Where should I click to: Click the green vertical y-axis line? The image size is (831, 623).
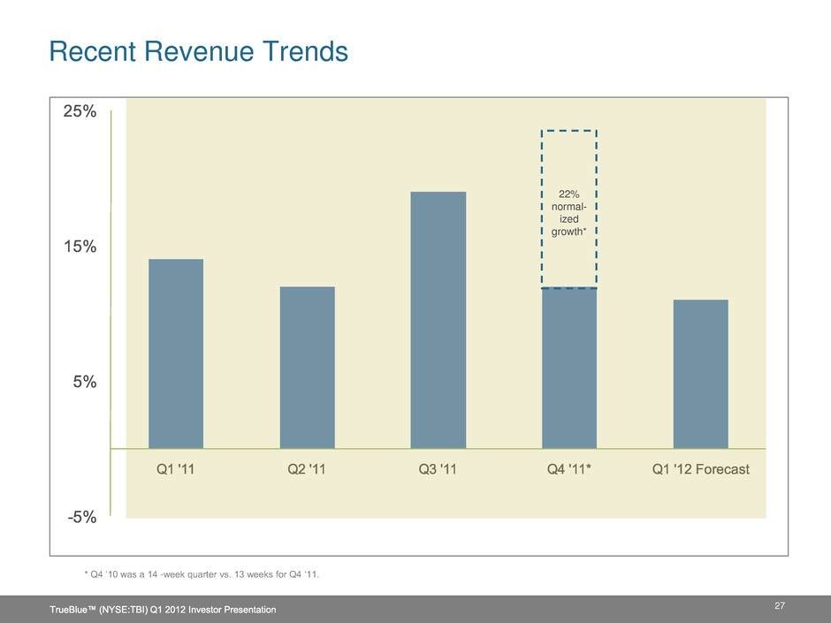click(111, 309)
